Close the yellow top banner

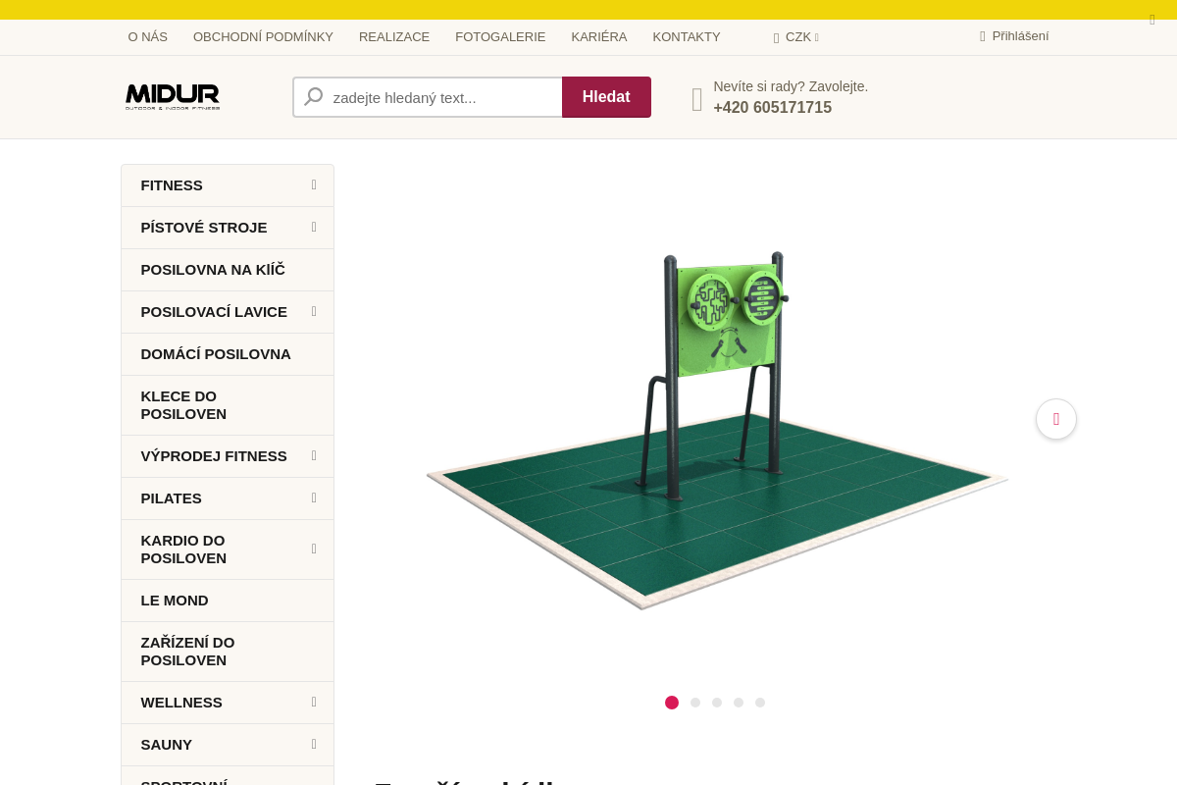tap(1152, 20)
